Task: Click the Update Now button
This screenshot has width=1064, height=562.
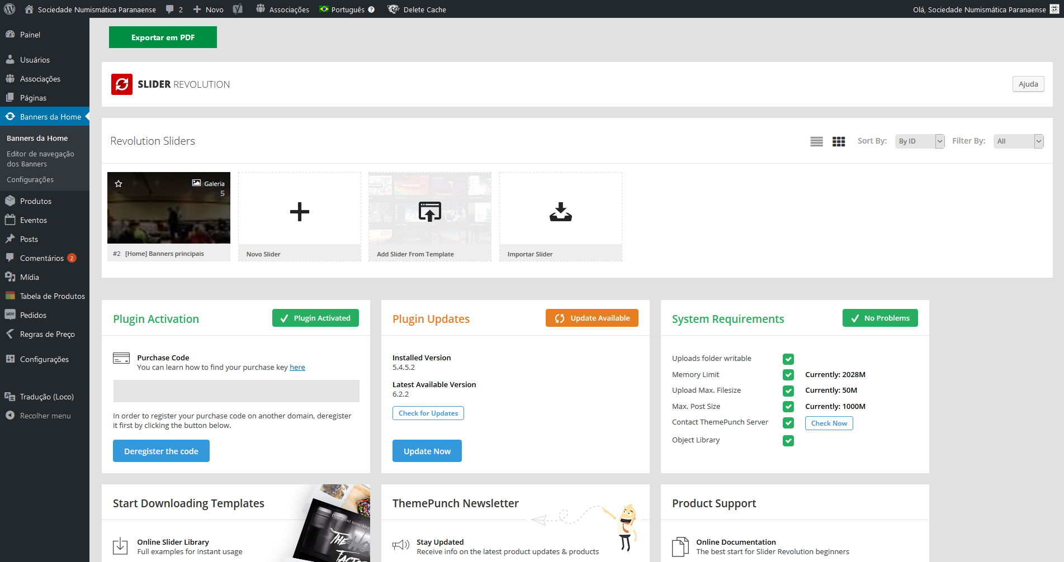Action: pyautogui.click(x=427, y=451)
